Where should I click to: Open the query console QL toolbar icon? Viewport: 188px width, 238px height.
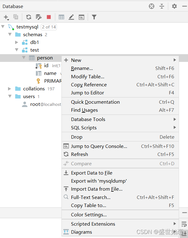pyautogui.click(x=81, y=17)
